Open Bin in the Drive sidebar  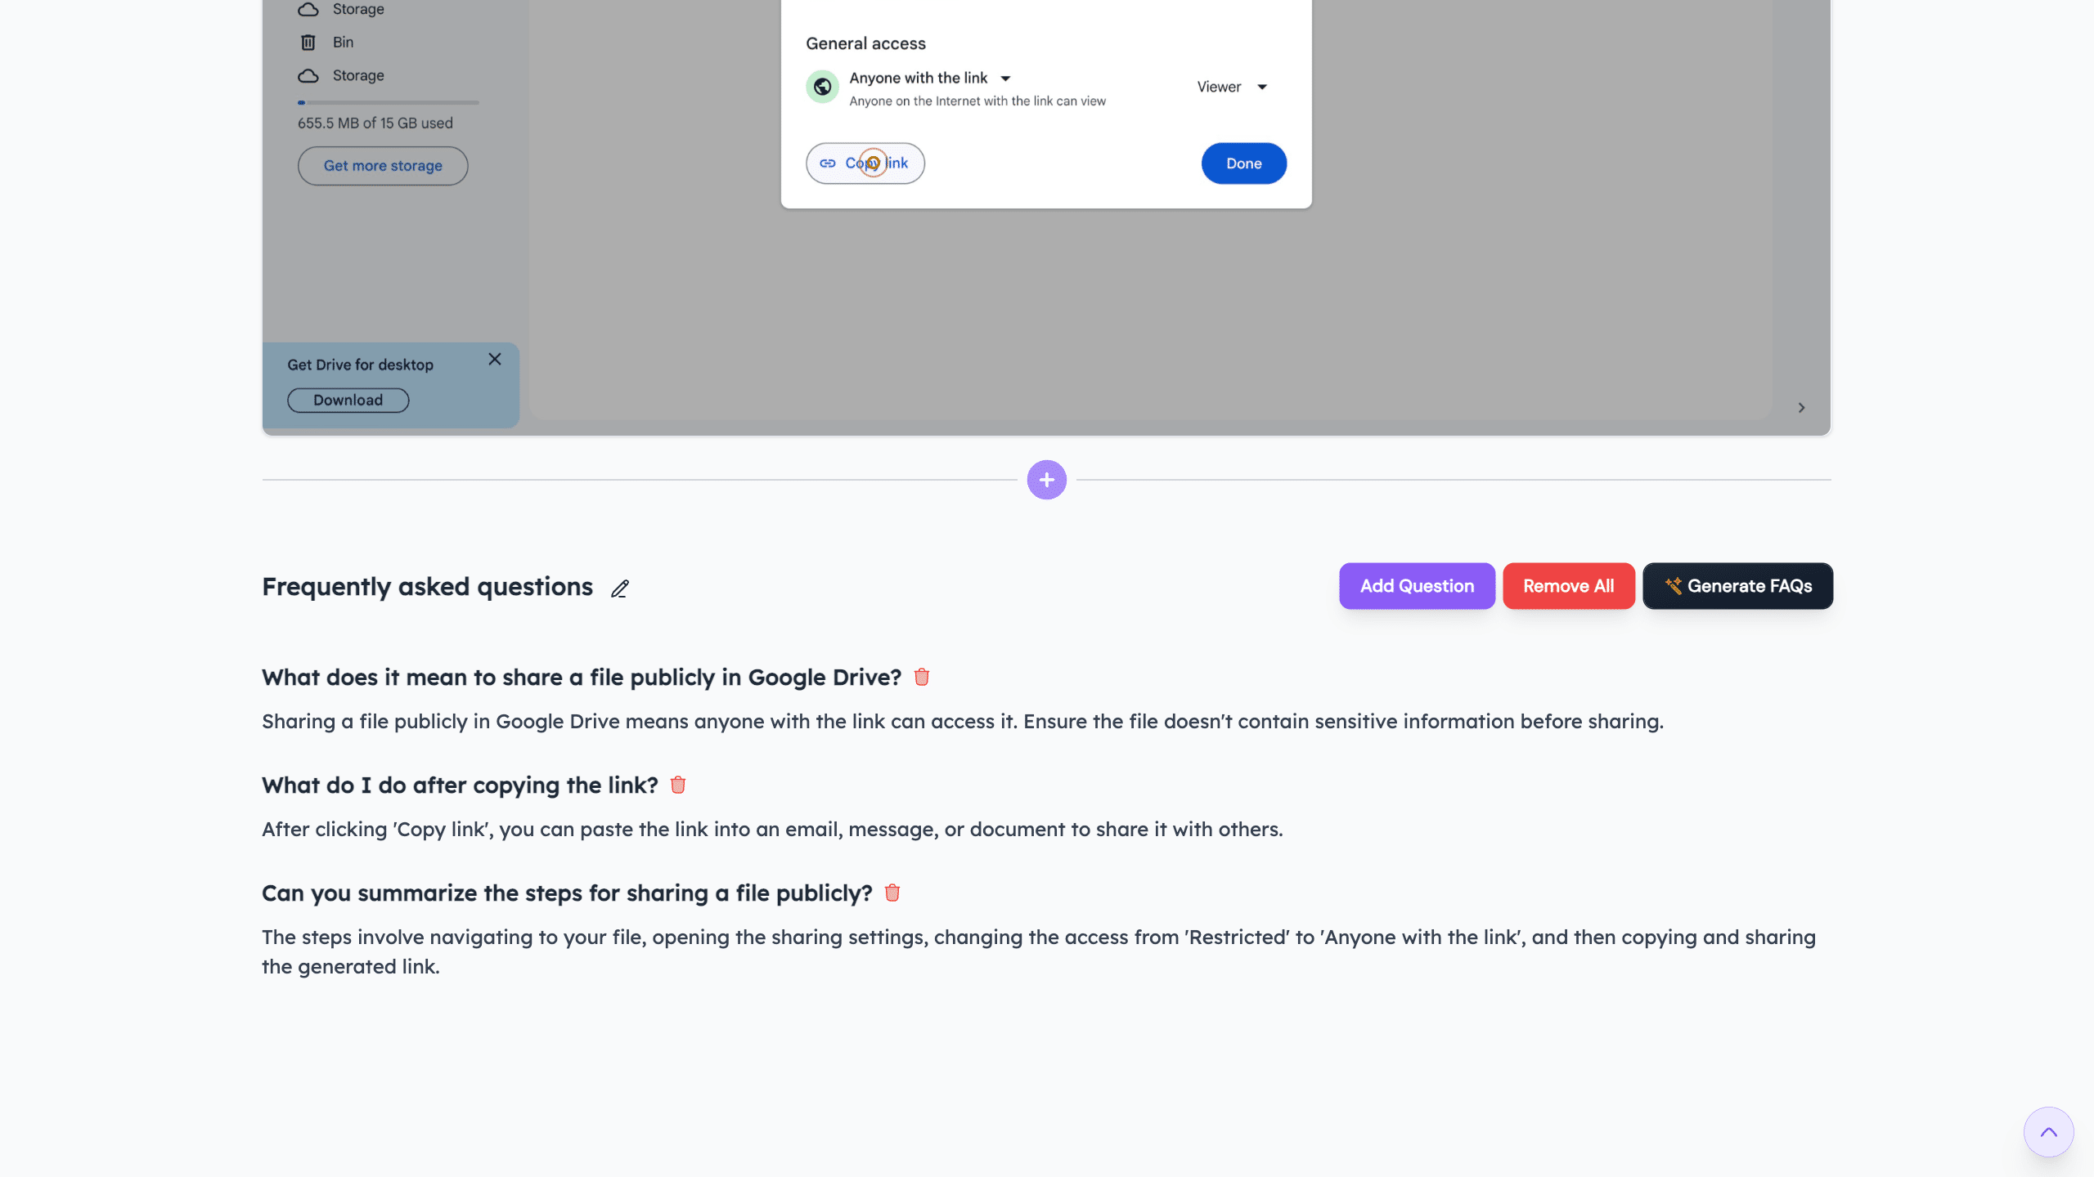point(343,43)
